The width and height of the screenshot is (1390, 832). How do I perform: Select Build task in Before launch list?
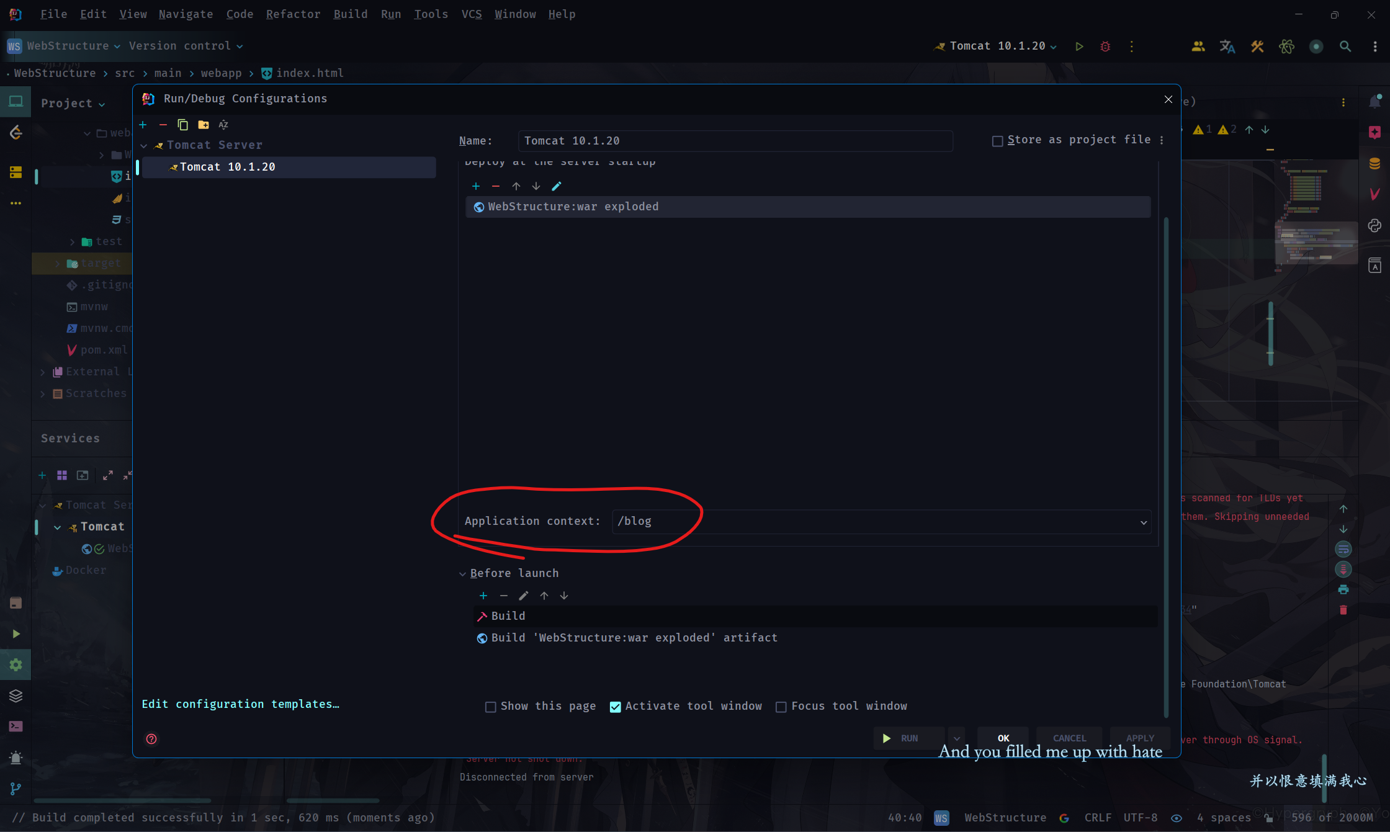point(815,616)
